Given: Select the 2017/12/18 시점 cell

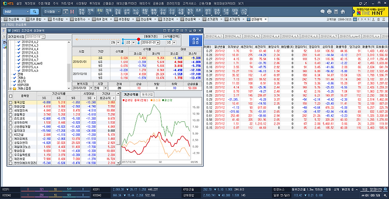Looking at the screenshot, I should coord(81,74).
